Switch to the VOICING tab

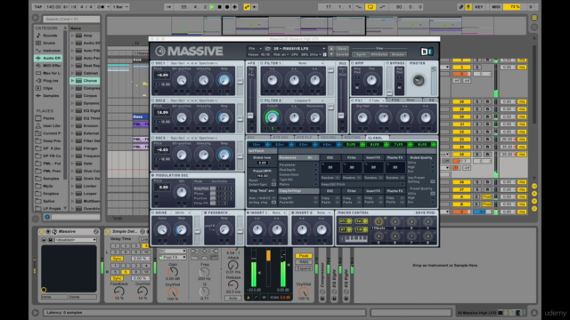pos(329,138)
